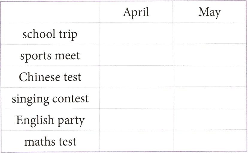Select the May cell for sports meet
248x153 pixels.
(210, 55)
